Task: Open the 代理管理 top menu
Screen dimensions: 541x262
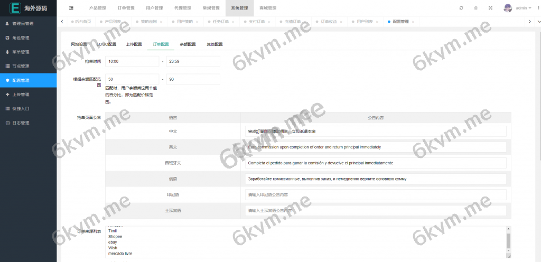Action: coord(183,8)
